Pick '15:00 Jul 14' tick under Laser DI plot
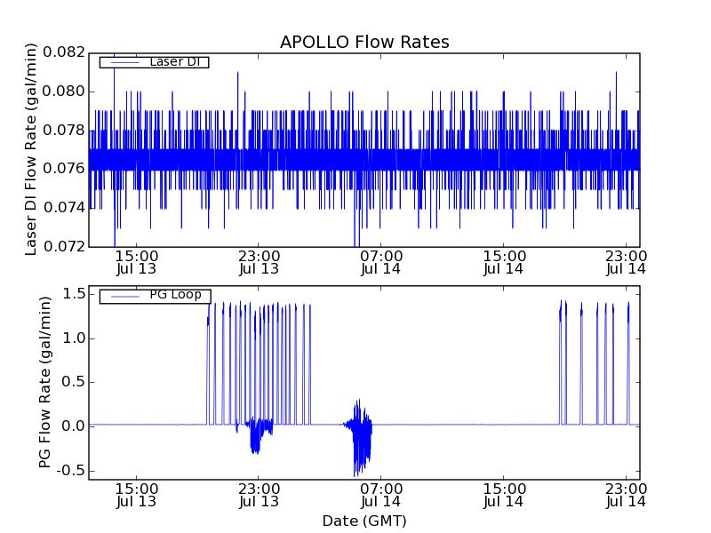Image resolution: width=711 pixels, height=533 pixels. click(503, 262)
